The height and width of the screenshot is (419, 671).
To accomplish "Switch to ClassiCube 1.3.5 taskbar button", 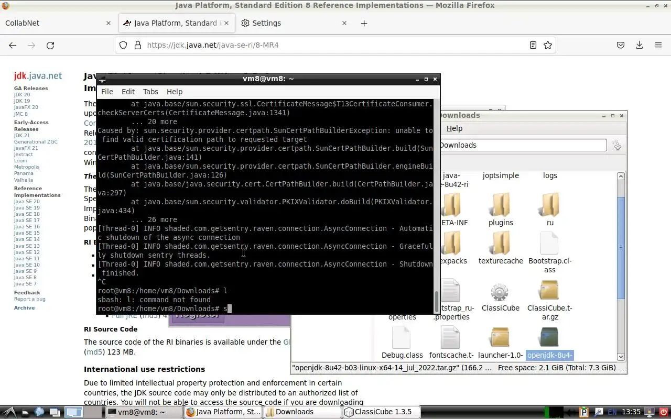I will coord(382,412).
